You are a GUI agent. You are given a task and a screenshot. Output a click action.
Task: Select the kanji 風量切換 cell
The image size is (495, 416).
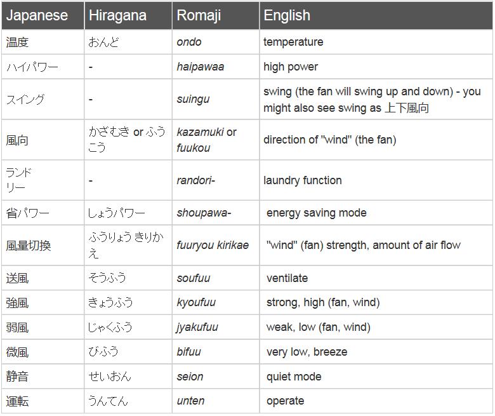tap(28, 246)
